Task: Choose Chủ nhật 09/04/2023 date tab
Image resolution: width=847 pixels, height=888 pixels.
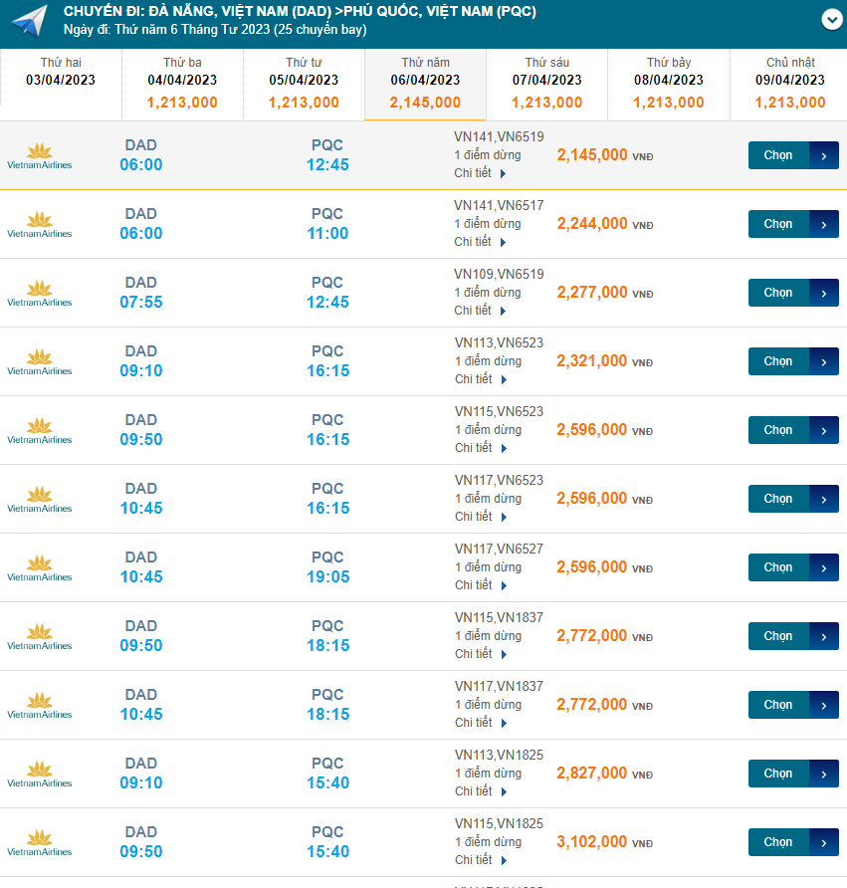Action: point(789,82)
